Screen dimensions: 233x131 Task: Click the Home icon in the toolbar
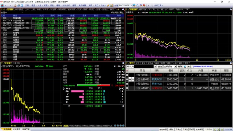tap(2, 5)
